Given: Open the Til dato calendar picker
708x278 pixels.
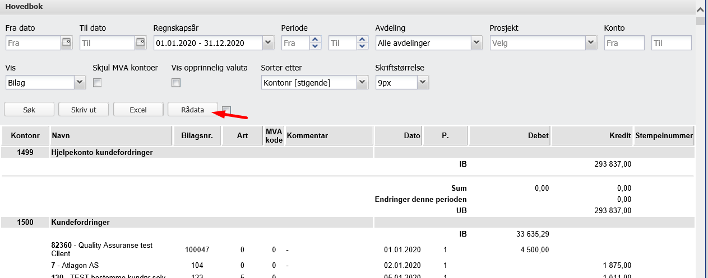Looking at the screenshot, I should click(141, 43).
